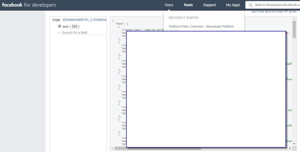
Task: Open the Support menu
Action: click(209, 5)
